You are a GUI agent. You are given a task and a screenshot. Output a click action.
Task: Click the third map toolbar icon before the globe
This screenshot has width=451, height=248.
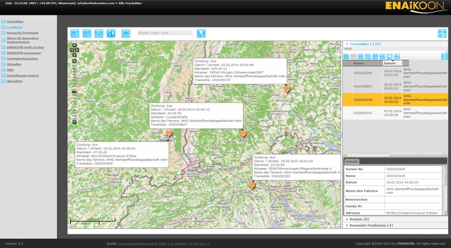click(99, 33)
